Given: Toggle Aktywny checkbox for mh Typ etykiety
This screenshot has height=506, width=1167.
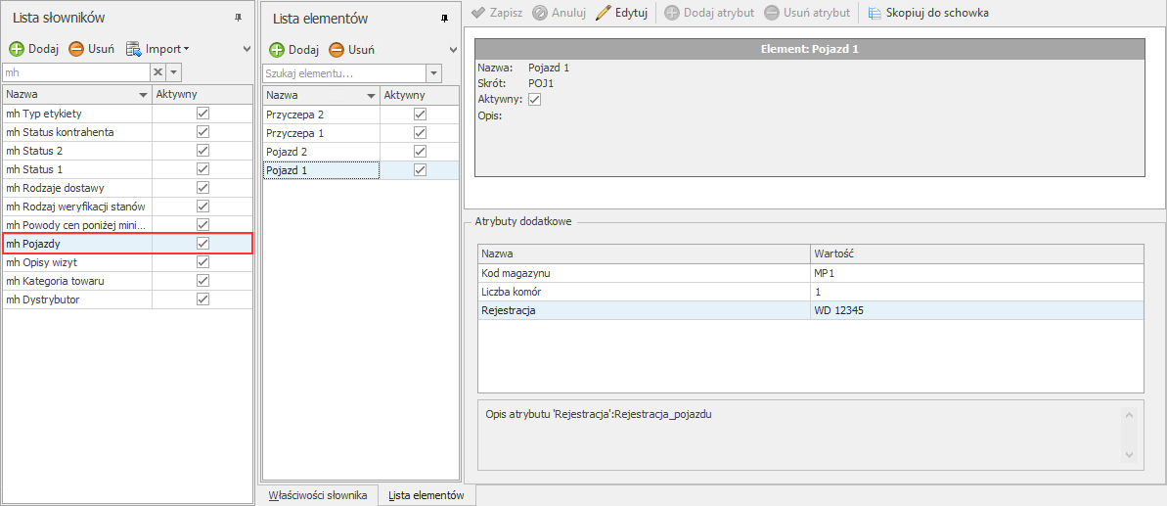Looking at the screenshot, I should pos(202,114).
